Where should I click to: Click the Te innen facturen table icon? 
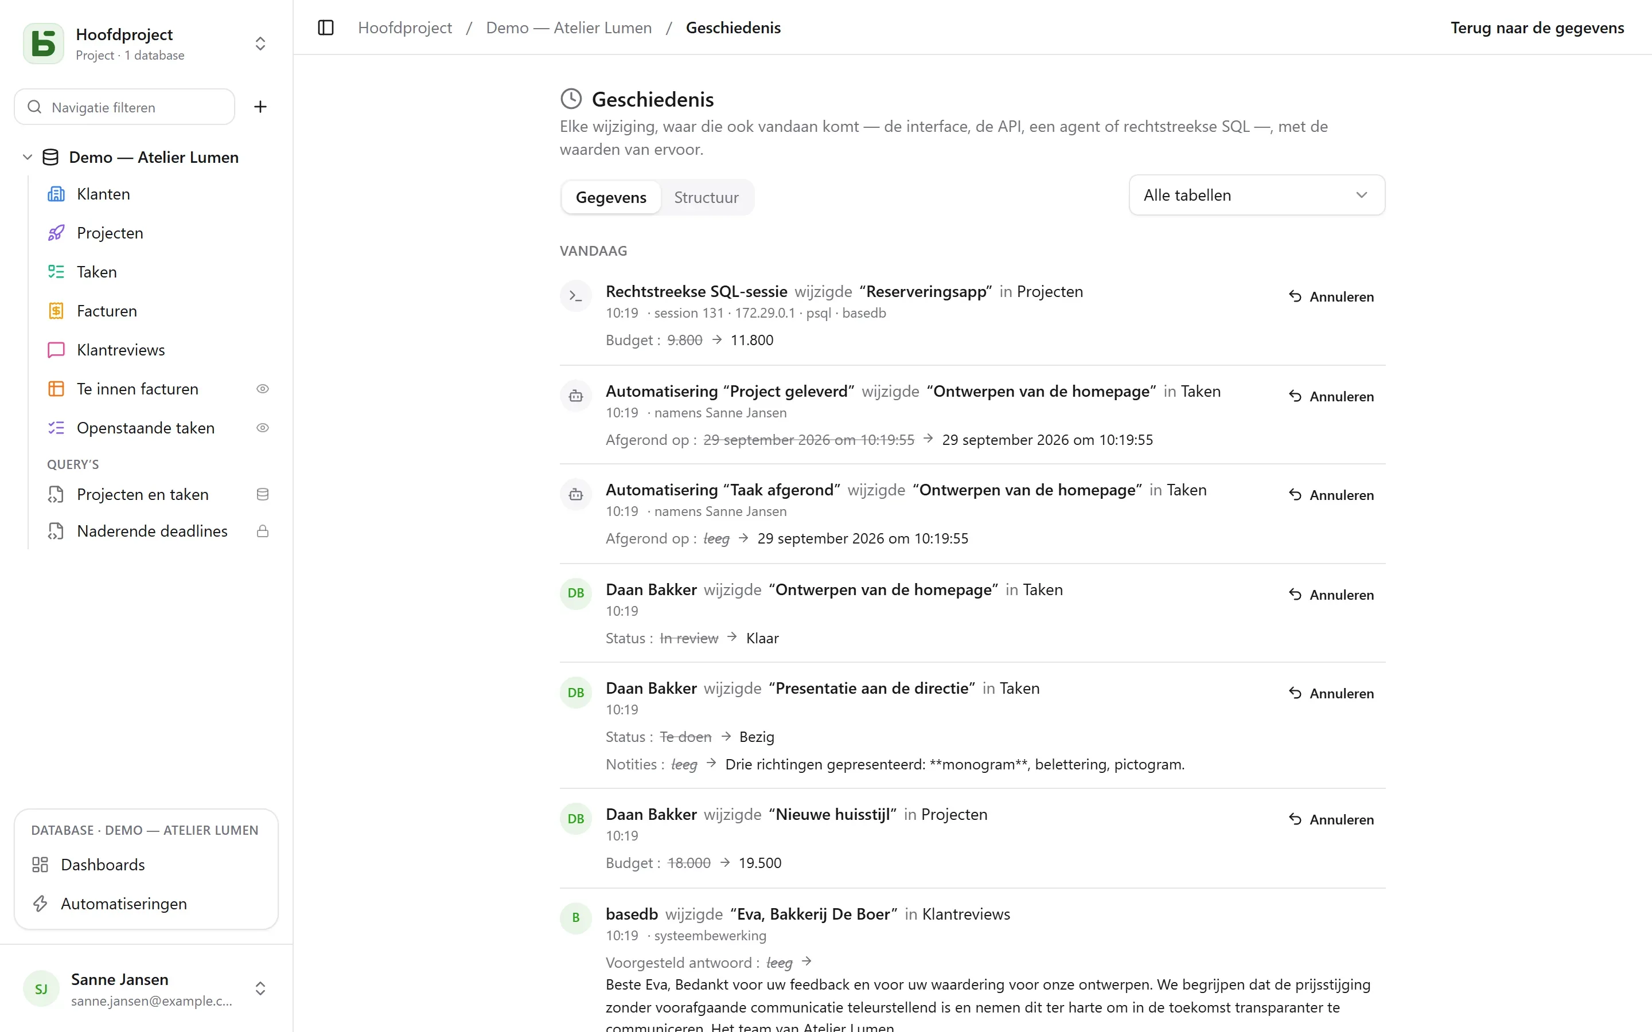pyautogui.click(x=56, y=388)
